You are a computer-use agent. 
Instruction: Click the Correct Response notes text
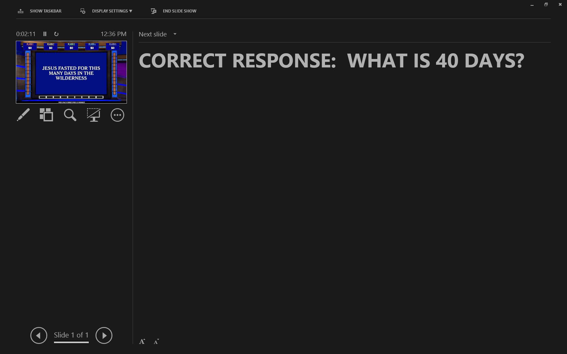(x=331, y=61)
